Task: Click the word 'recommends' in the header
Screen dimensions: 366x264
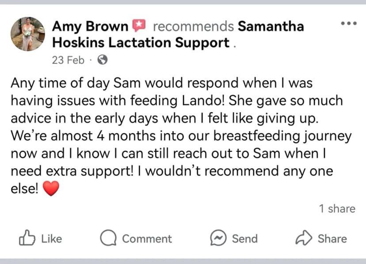Action: coord(193,26)
